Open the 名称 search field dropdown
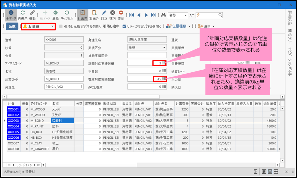The height and width of the screenshot is (178, 297). click(x=185, y=15)
